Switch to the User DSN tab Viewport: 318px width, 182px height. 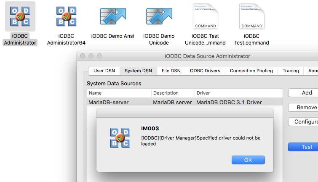[104, 71]
